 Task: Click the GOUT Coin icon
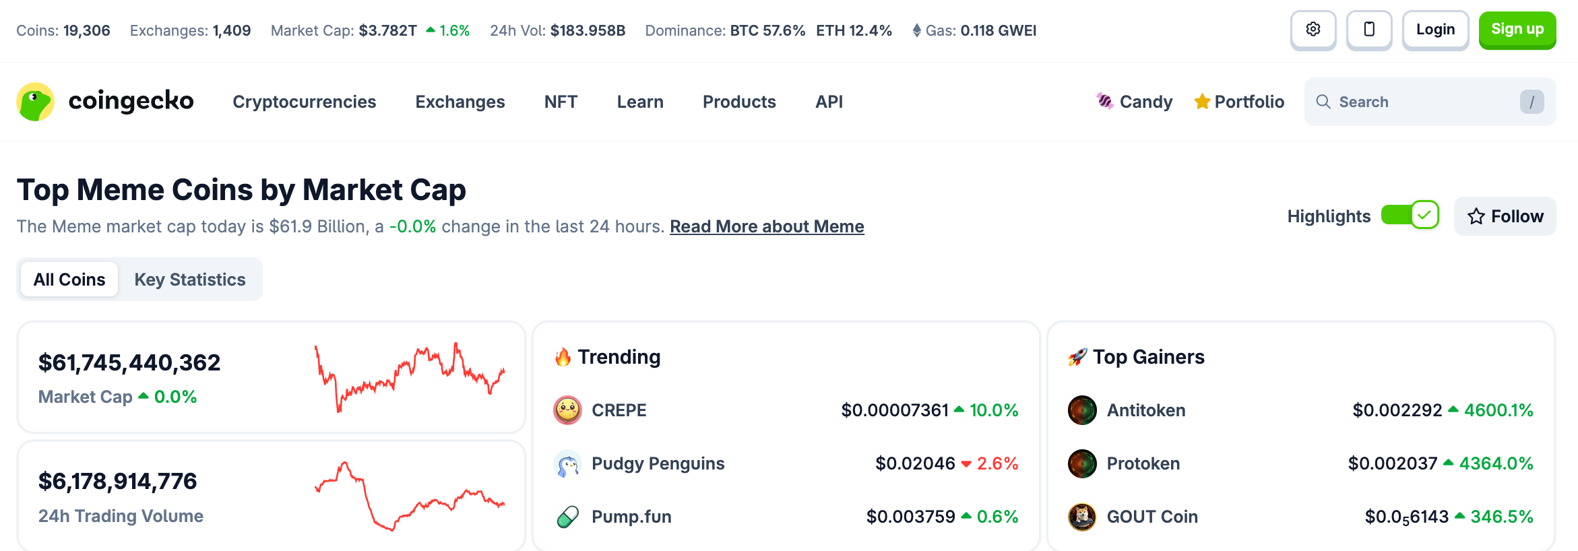[1082, 517]
